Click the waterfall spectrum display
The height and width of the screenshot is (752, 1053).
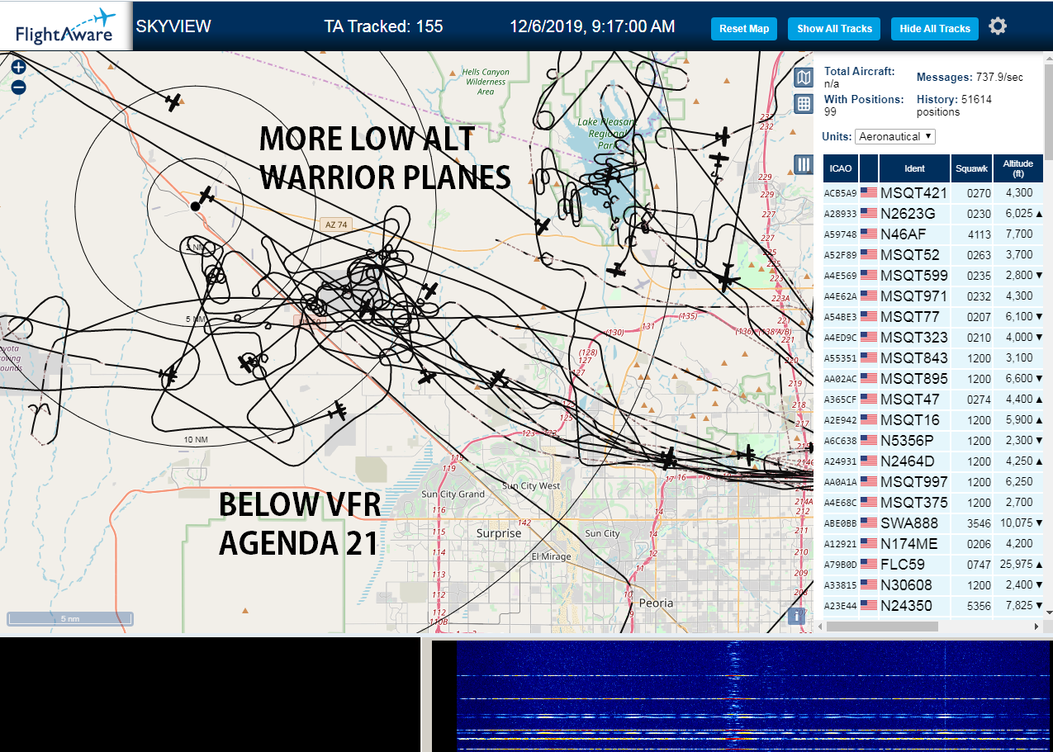click(x=753, y=695)
